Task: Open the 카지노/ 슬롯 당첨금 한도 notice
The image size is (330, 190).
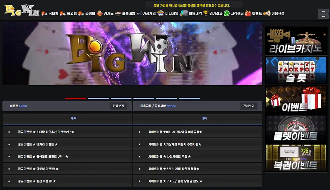Action: coord(175,181)
